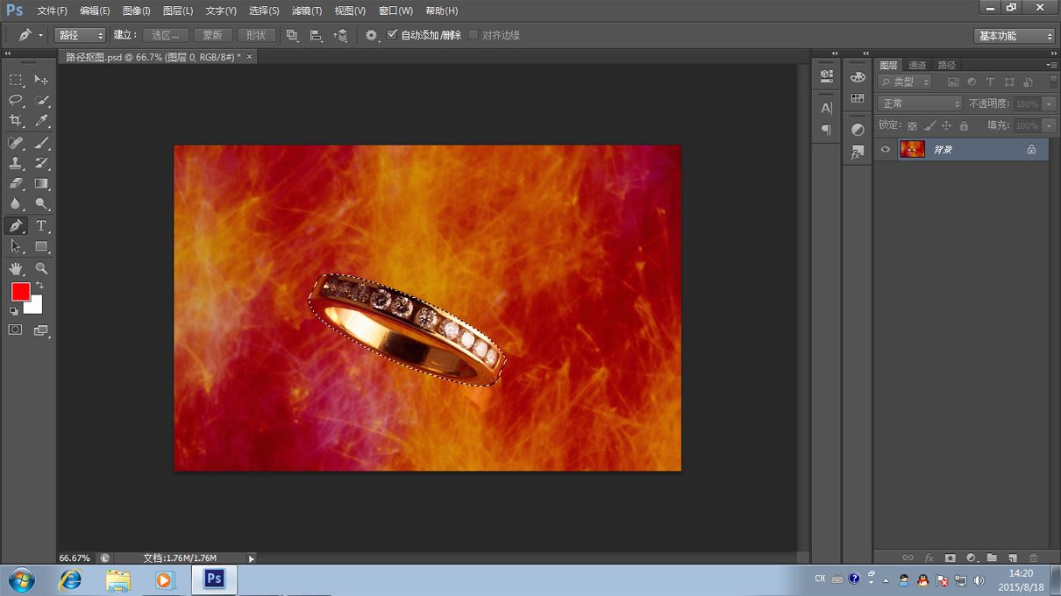Click the 蒙版 button

tap(212, 35)
